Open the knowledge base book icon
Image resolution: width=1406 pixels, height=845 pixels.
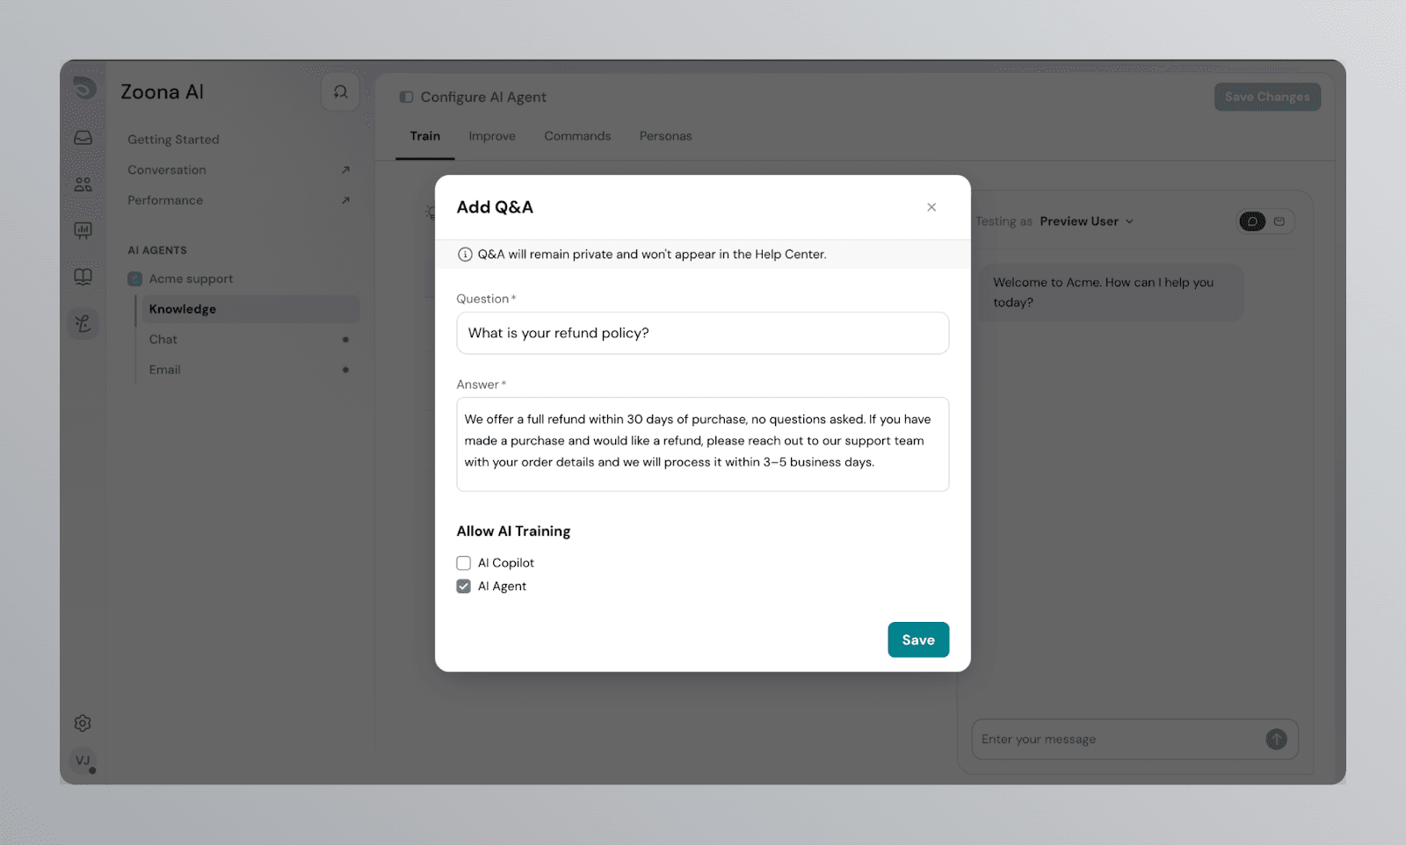pyautogui.click(x=83, y=278)
